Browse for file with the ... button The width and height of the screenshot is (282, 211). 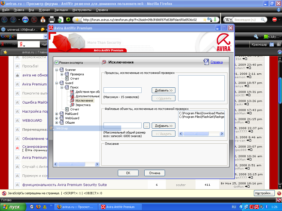coord(147,126)
